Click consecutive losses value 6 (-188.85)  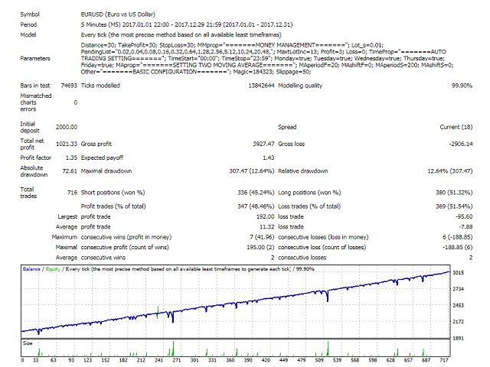click(457, 237)
